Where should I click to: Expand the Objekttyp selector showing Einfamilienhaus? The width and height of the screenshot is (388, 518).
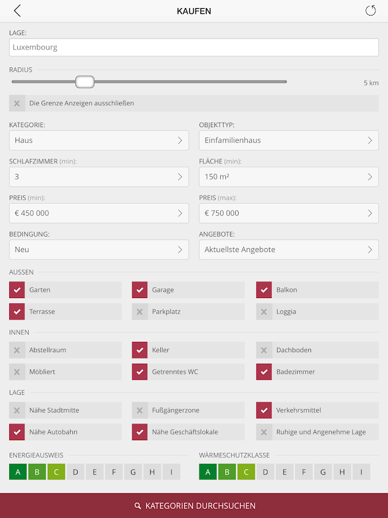click(289, 140)
